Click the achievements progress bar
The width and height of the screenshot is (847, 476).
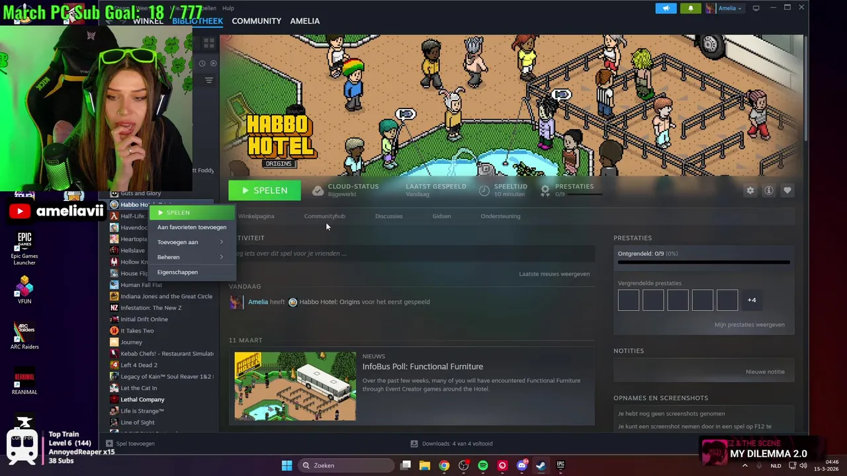703,262
